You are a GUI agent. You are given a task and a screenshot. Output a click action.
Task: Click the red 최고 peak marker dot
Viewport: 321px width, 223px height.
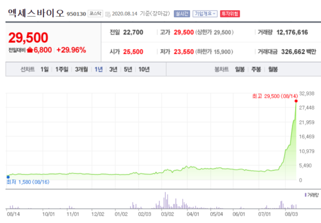click(296, 101)
